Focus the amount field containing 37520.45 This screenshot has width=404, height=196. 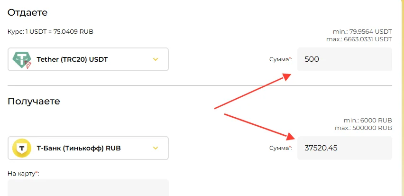click(x=345, y=148)
